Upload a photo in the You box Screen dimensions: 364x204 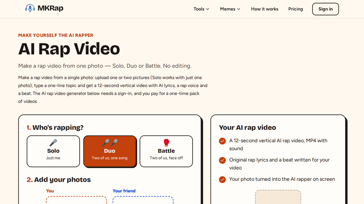pos(76,200)
